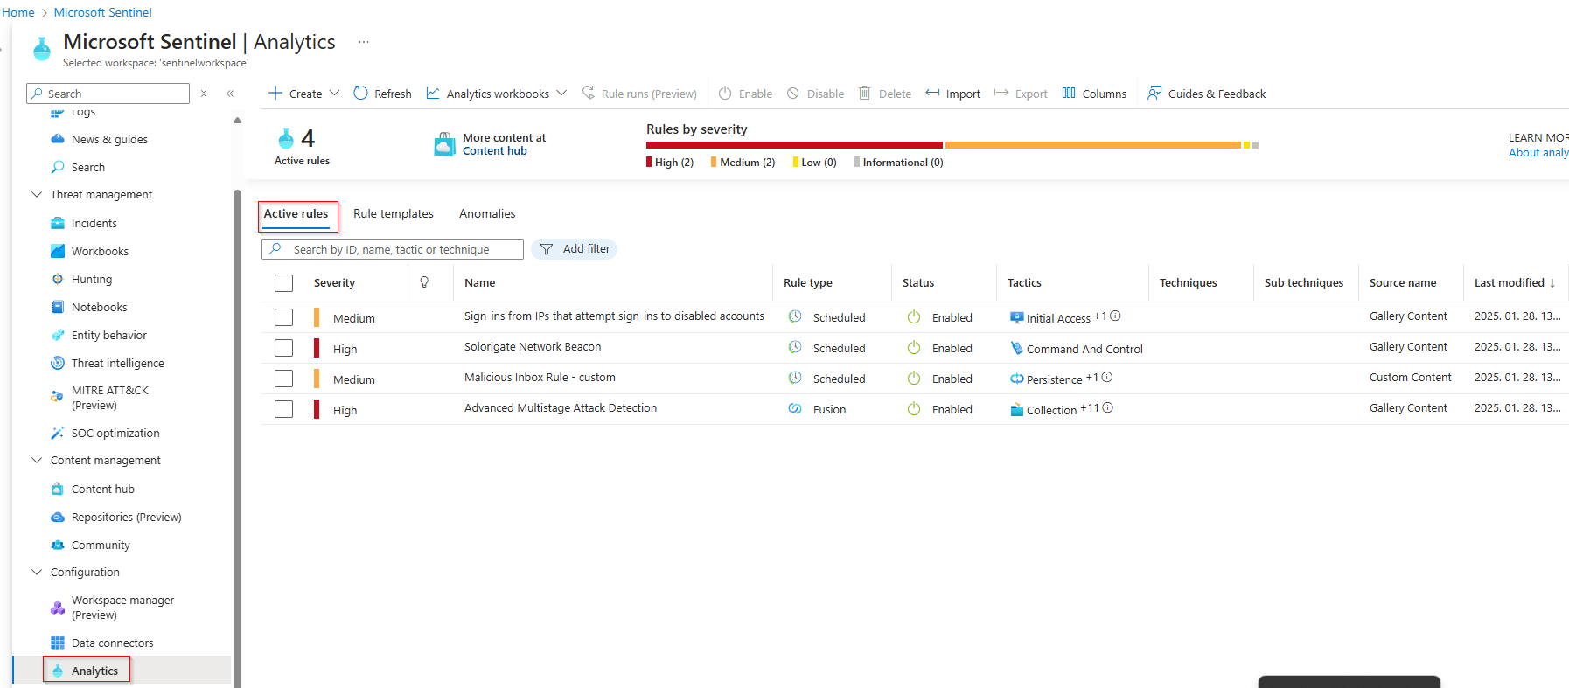Click the Microsoft Sentinel breadcrumb link

102,12
